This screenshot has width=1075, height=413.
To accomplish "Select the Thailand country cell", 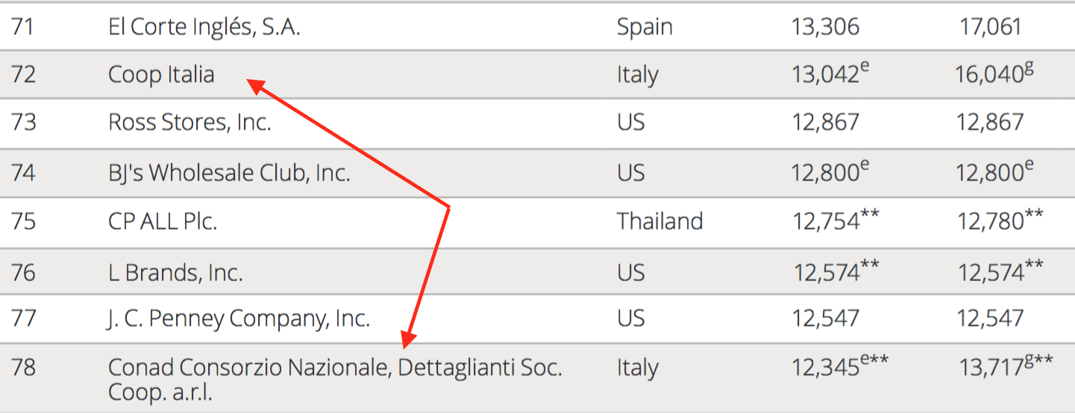I will pyautogui.click(x=659, y=221).
